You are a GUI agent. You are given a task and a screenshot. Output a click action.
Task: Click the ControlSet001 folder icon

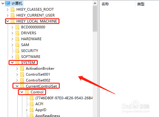tap(22, 74)
